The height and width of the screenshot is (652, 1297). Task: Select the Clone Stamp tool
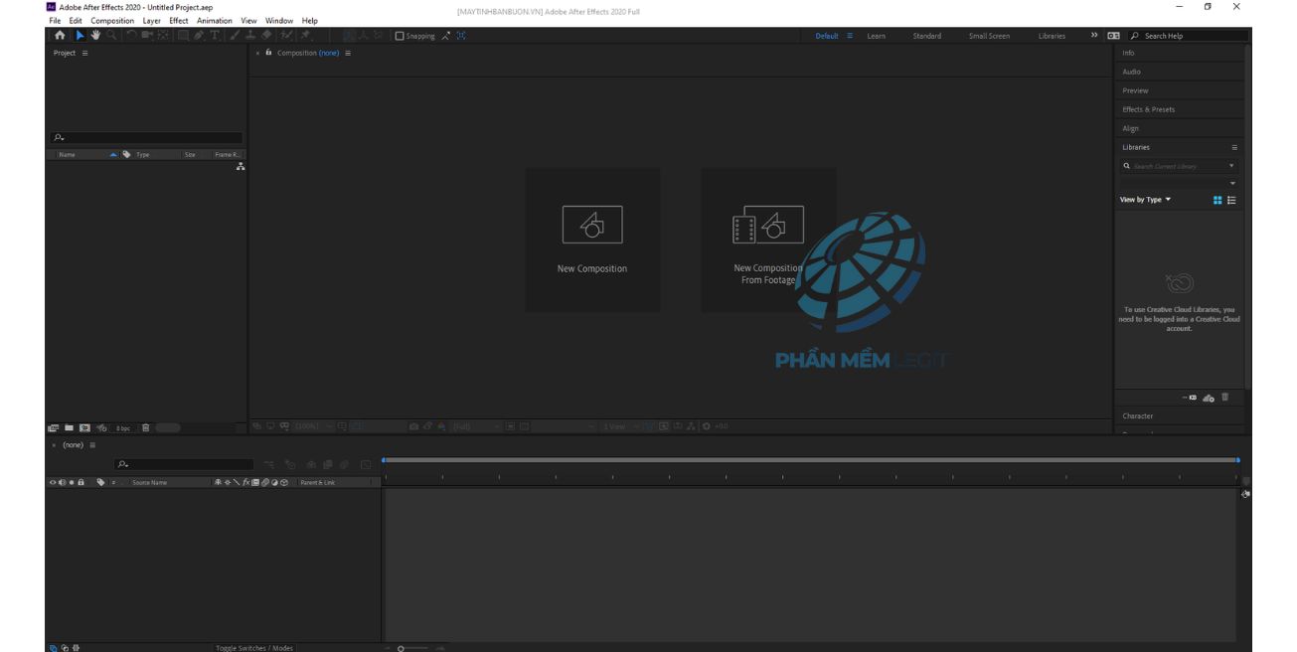tap(250, 35)
